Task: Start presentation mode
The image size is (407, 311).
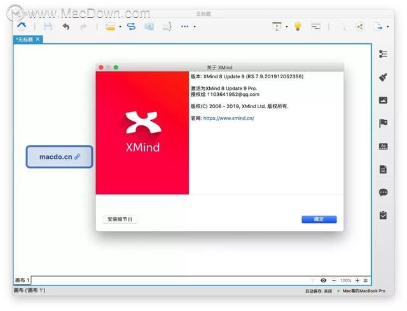Action: [277, 26]
